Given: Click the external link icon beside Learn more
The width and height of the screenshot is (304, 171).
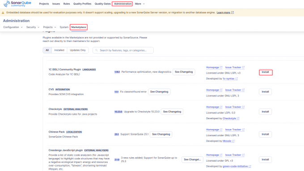Looking at the screenshot, I should tap(232, 13).
